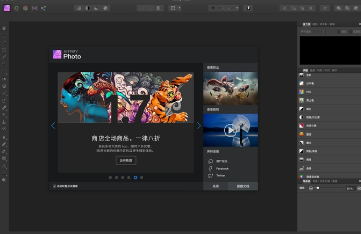Viewport: 361px width, 234px height.
Task: Open the Assistant manager icon
Action: click(x=248, y=8)
